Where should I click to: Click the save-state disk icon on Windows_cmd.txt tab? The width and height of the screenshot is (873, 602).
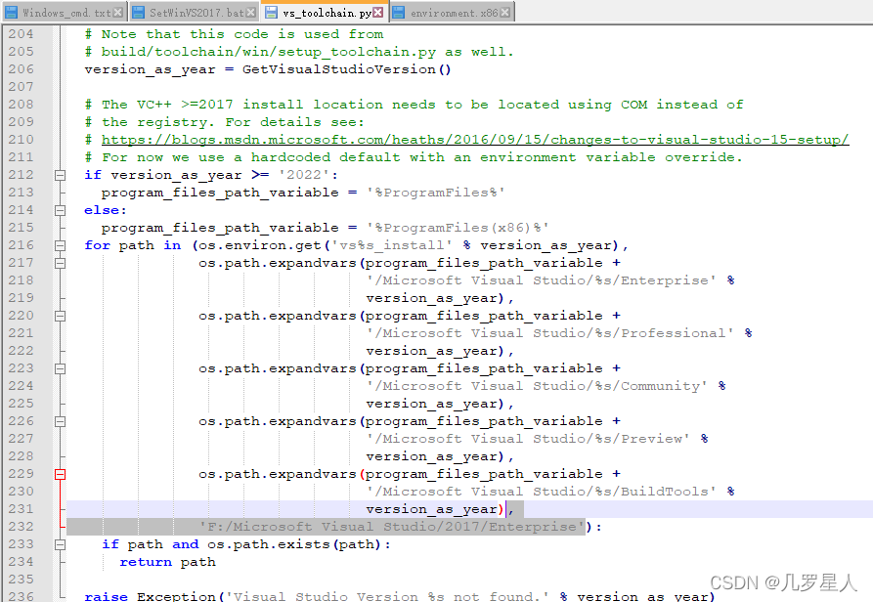point(9,13)
